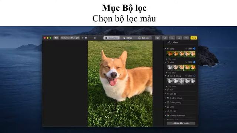Click the yellow Xong done button
The width and height of the screenshot is (237, 133).
[x=194, y=38]
